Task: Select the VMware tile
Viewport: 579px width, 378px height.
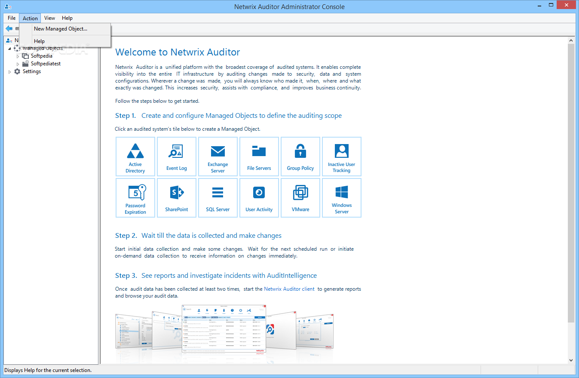Action: coord(300,198)
